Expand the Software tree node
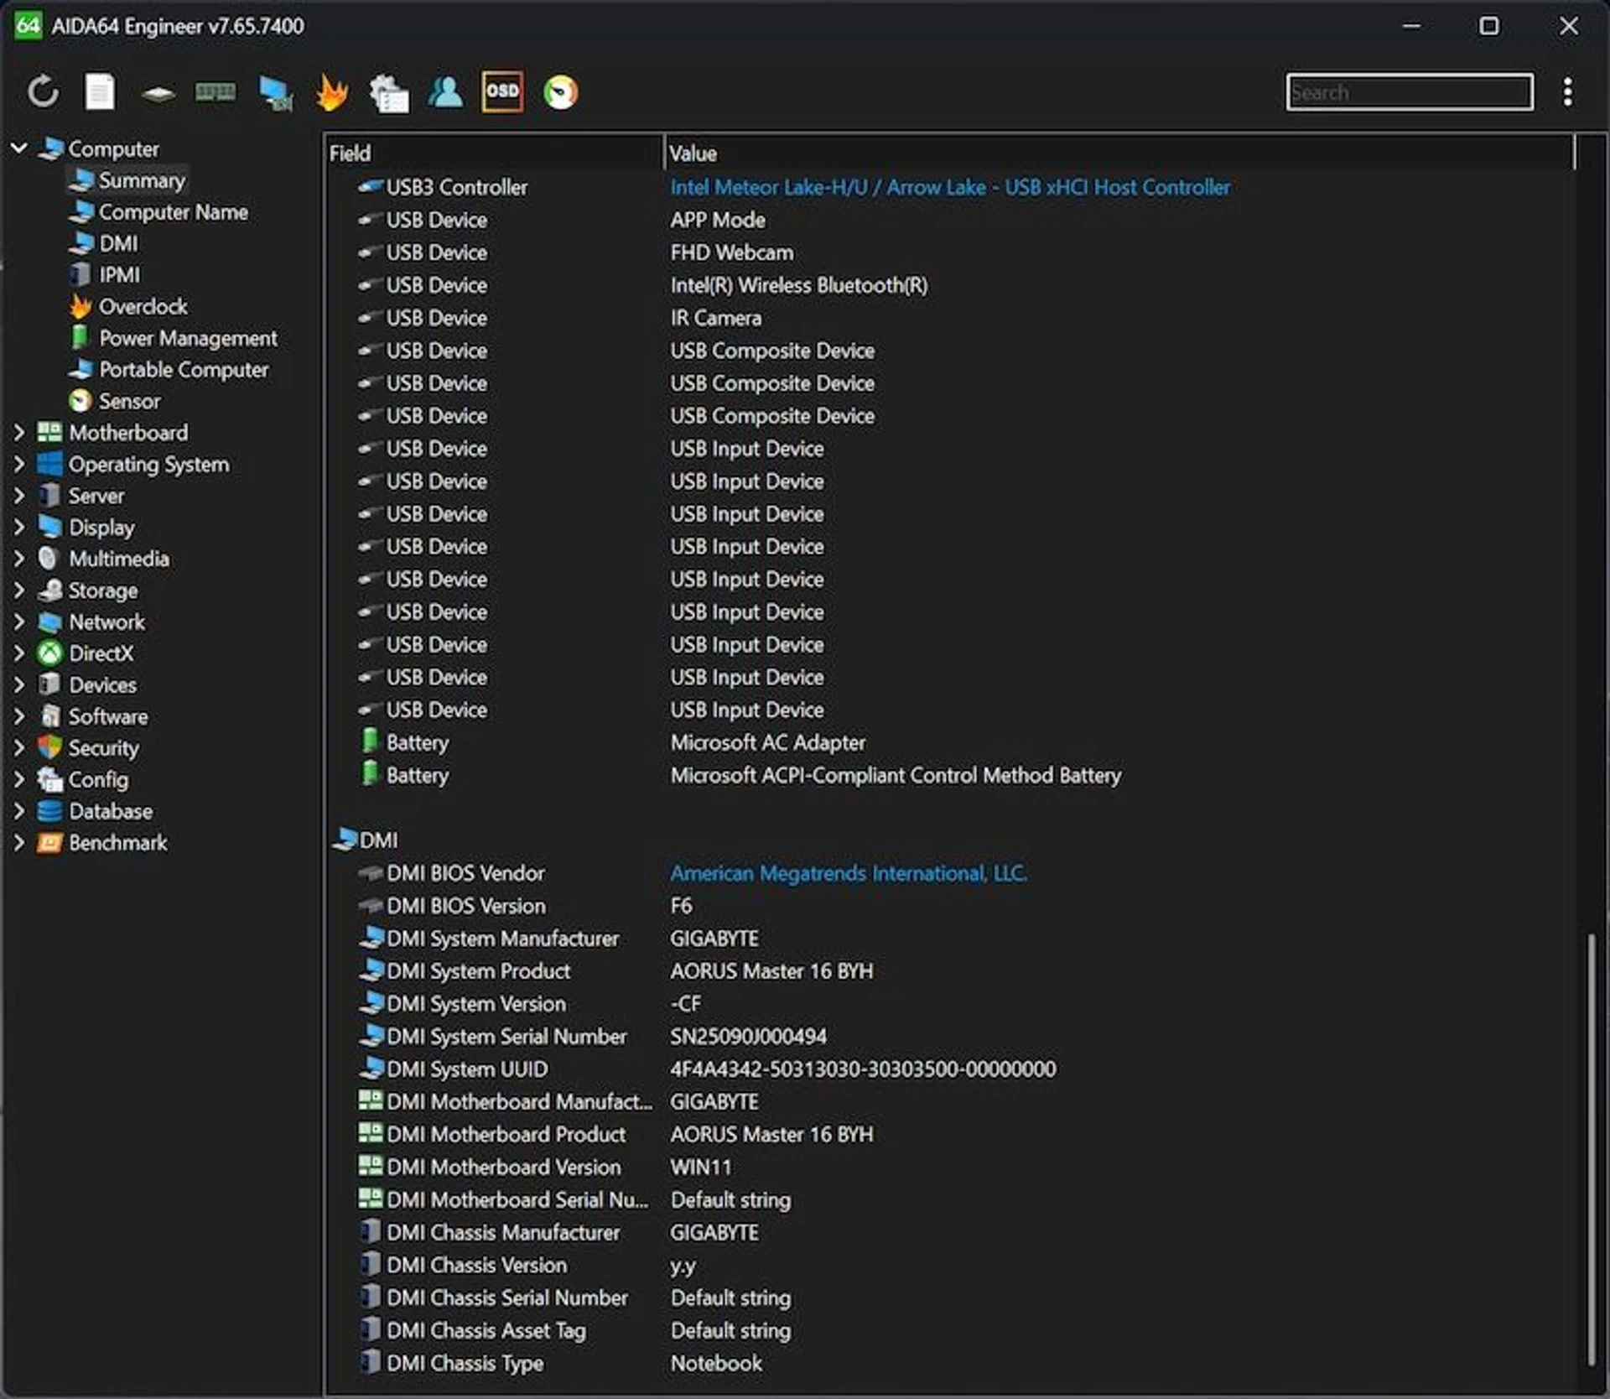1610x1399 pixels. [18, 716]
